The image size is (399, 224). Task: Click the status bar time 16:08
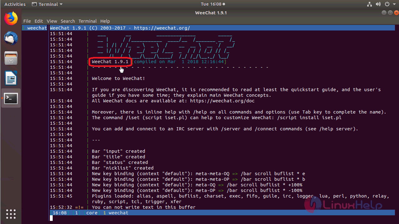click(x=60, y=213)
